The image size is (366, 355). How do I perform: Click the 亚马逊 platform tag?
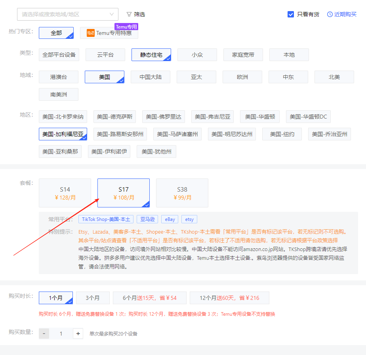coord(147,219)
